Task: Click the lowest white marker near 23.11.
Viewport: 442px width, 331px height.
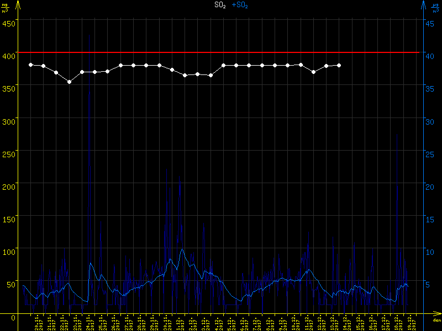Action: (x=69, y=82)
